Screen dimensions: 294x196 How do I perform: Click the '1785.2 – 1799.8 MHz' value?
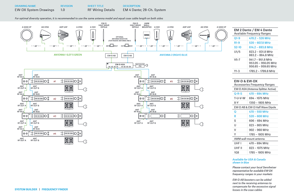262,71
